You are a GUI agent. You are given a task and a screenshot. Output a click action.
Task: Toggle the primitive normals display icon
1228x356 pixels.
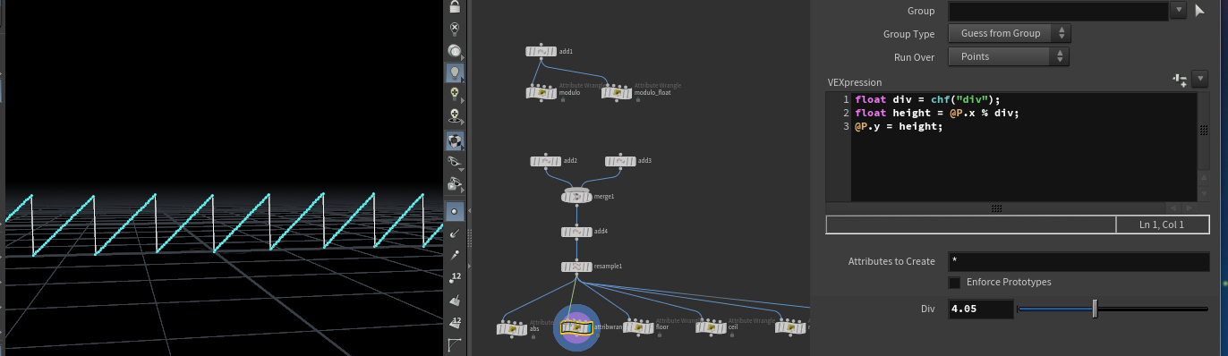pyautogui.click(x=455, y=300)
